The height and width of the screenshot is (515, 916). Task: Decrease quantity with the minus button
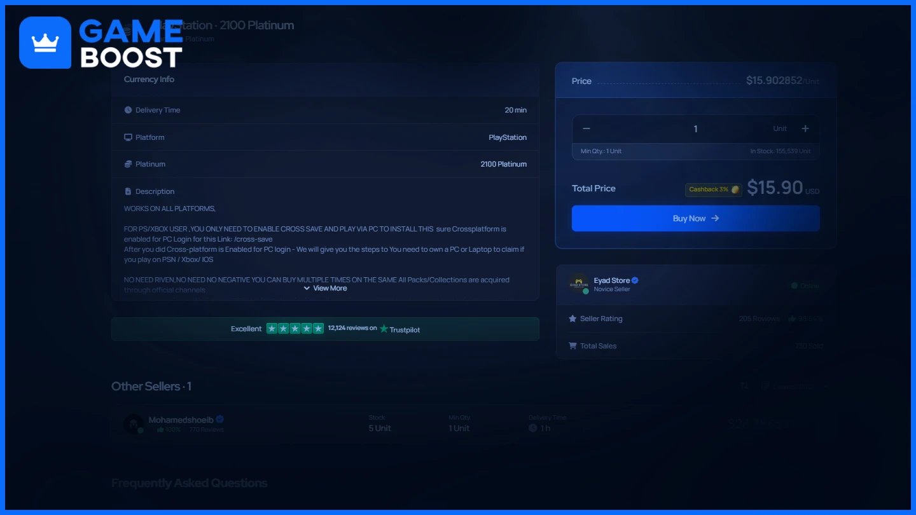(x=586, y=128)
